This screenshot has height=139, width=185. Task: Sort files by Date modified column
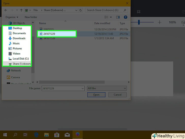point(102,23)
